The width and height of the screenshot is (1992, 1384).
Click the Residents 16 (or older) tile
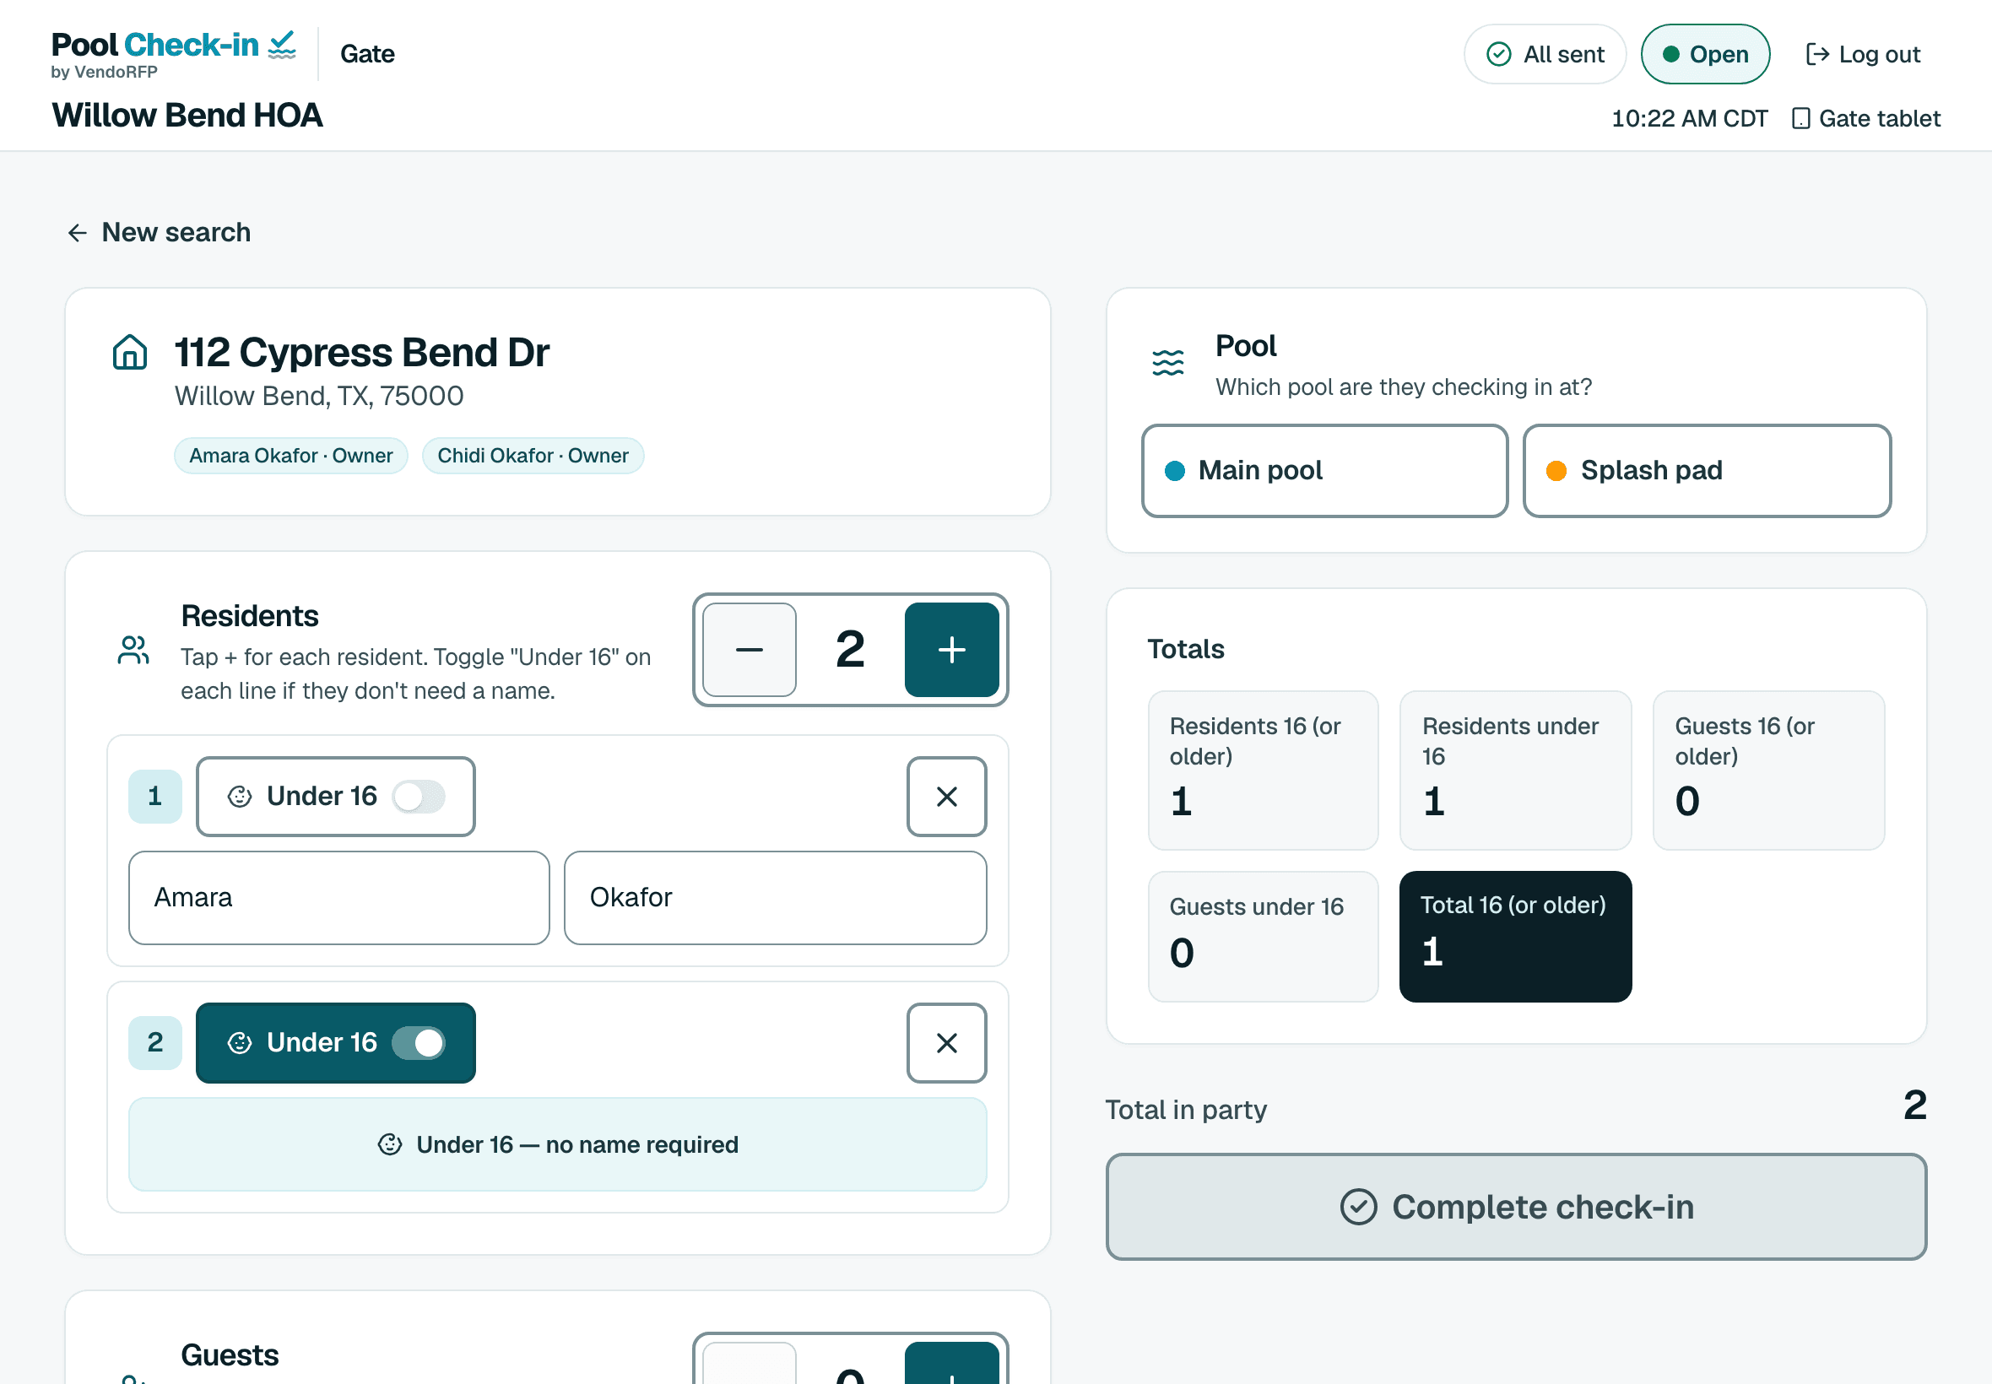click(x=1263, y=770)
